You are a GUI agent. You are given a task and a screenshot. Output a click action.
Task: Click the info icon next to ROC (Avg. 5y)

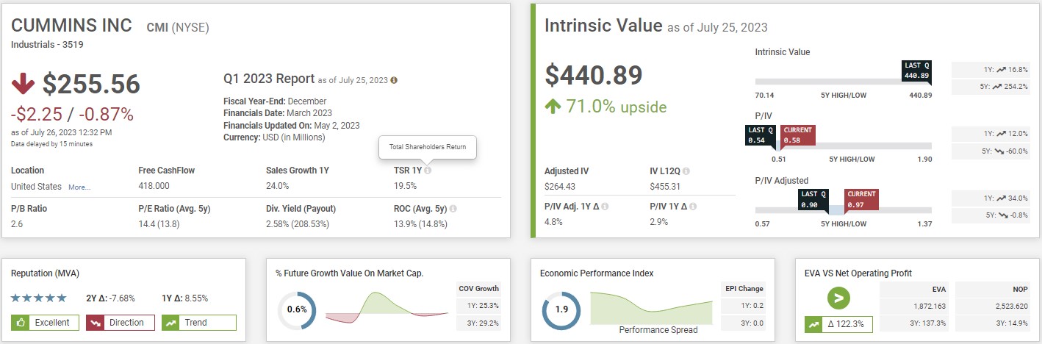click(x=453, y=209)
